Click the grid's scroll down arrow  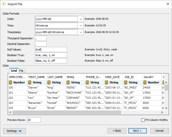point(166,108)
